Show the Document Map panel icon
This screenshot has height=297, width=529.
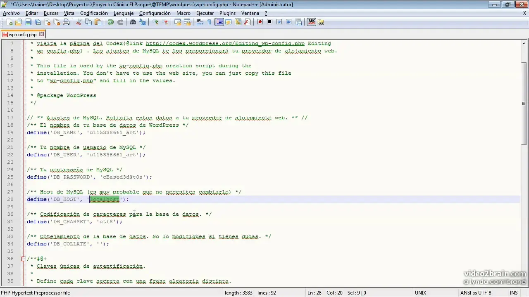238,22
